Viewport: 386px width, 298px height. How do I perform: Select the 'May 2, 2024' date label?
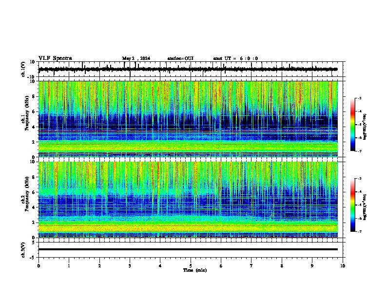click(136, 58)
